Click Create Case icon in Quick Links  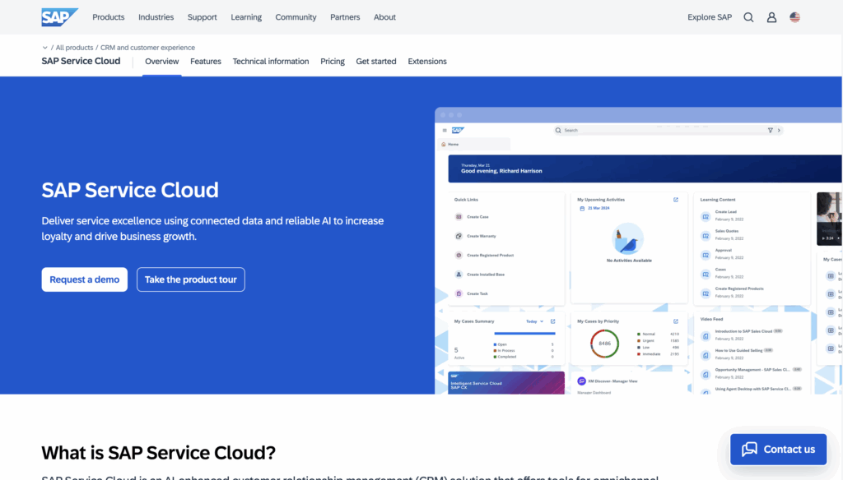(x=459, y=217)
